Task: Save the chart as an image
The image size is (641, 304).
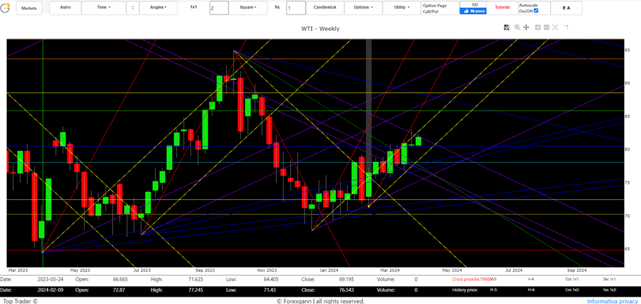Action: point(507,27)
